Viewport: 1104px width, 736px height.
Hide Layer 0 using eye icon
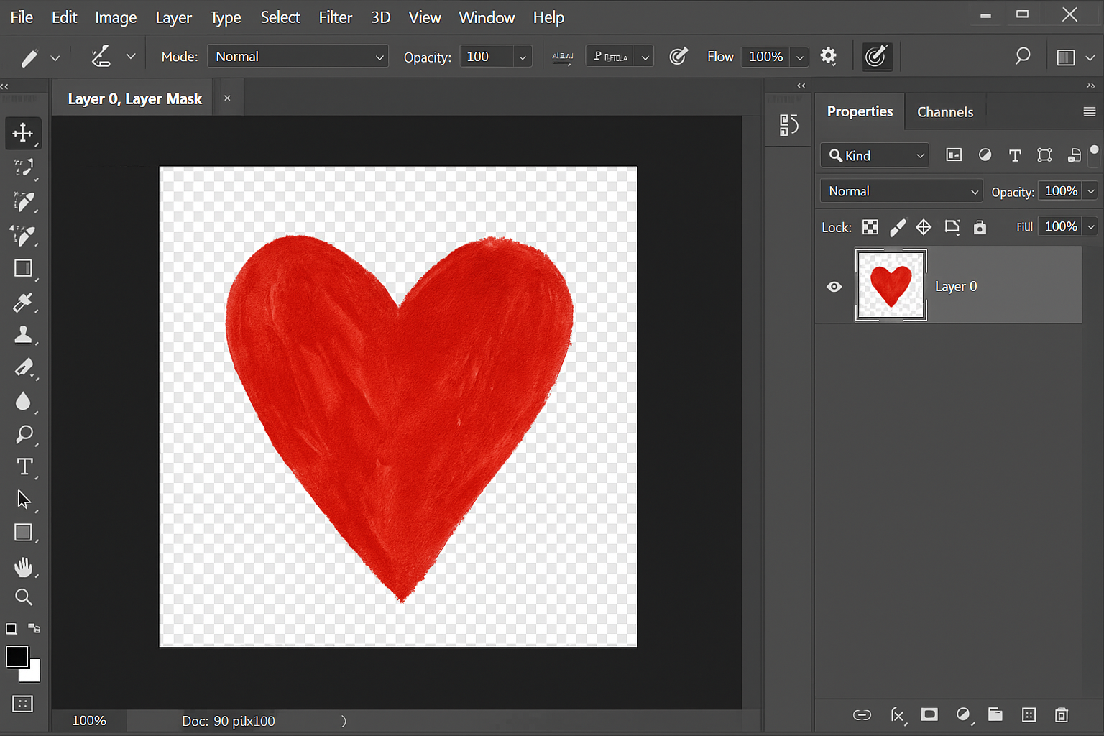(x=834, y=287)
